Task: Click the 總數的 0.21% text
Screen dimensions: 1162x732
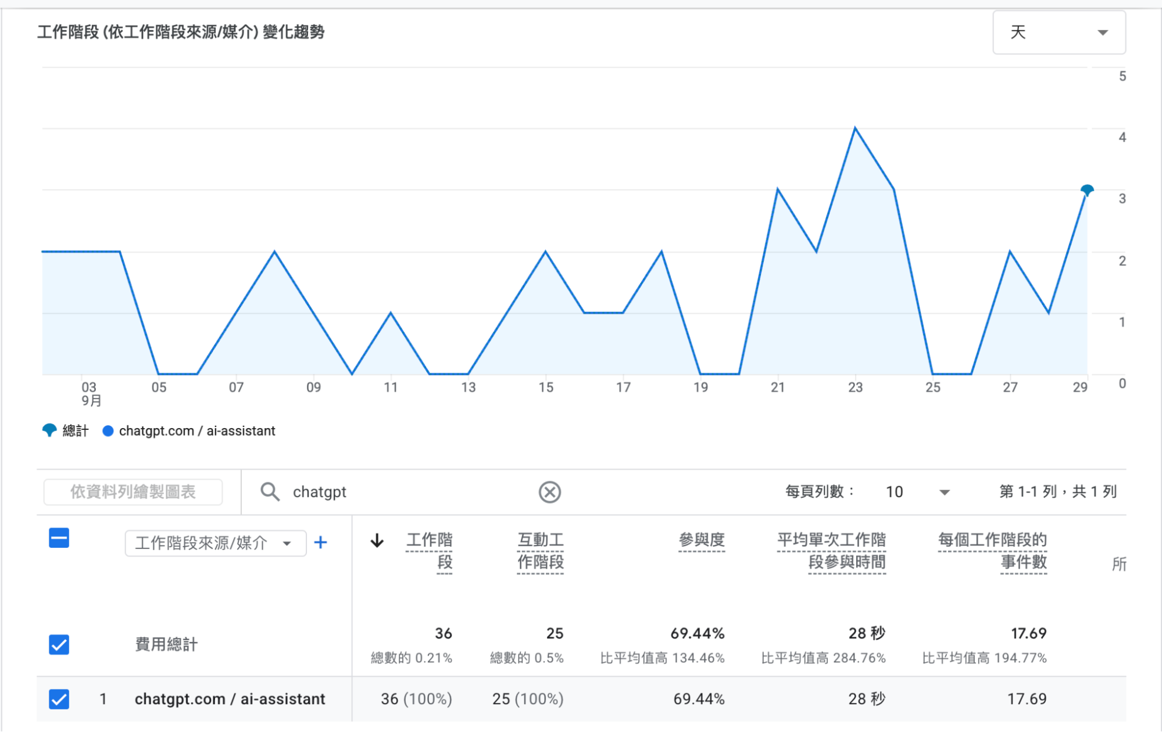Action: [412, 658]
